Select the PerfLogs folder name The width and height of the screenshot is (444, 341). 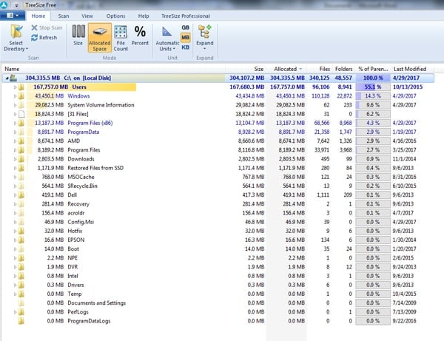[x=78, y=312]
